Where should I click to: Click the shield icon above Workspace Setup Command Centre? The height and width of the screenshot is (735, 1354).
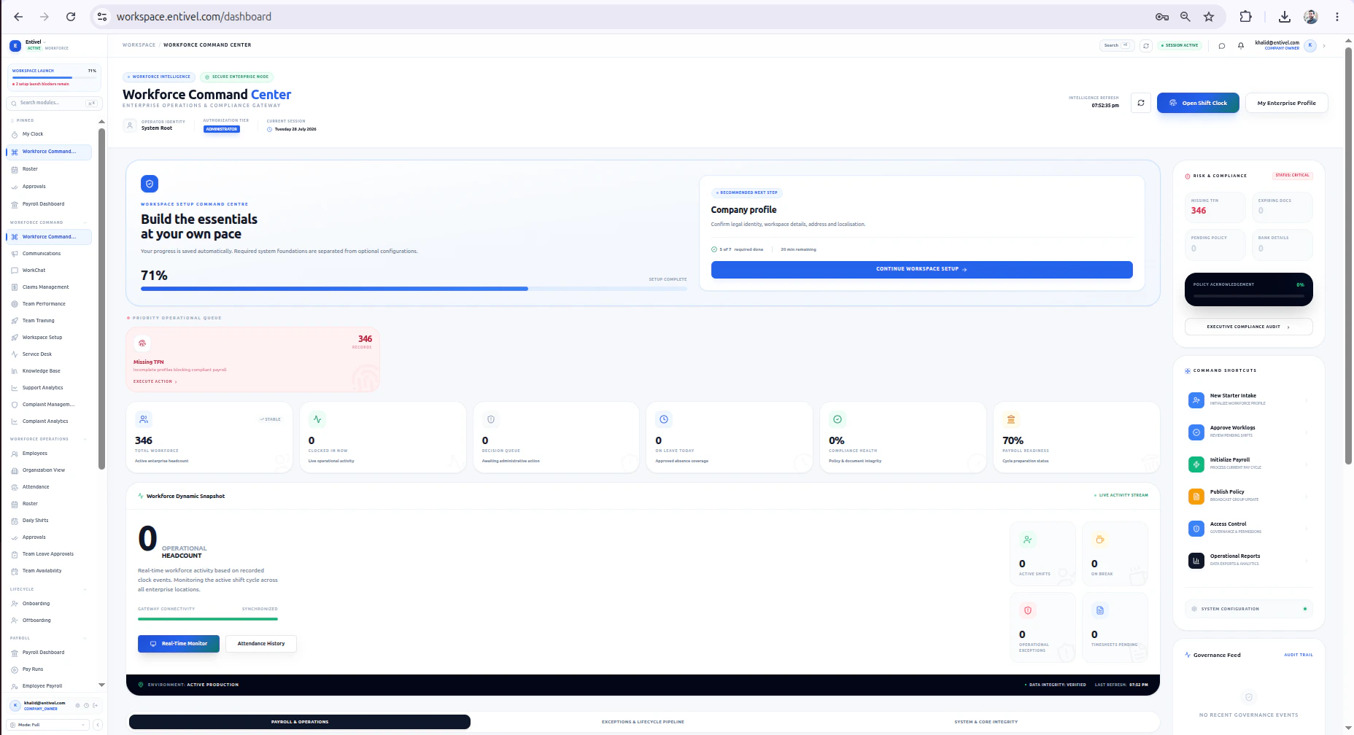click(x=150, y=184)
